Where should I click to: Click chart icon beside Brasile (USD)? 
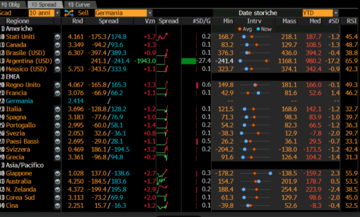[58, 53]
